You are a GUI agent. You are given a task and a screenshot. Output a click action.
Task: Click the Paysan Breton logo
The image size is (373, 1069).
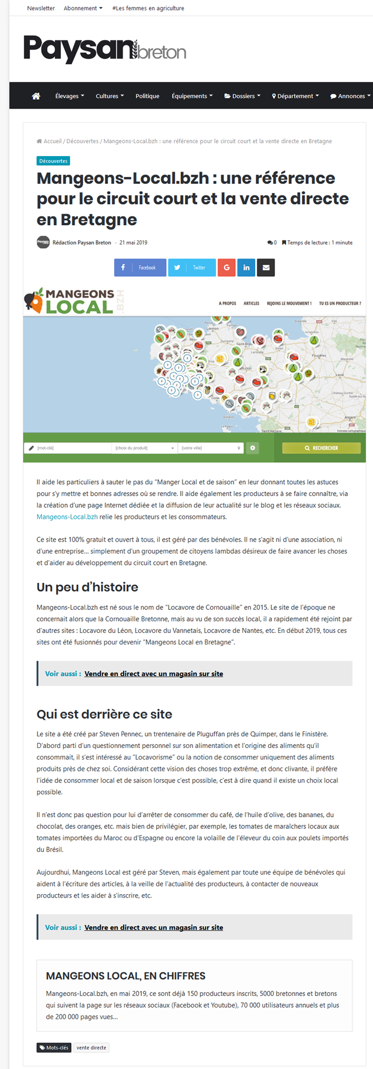(105, 49)
